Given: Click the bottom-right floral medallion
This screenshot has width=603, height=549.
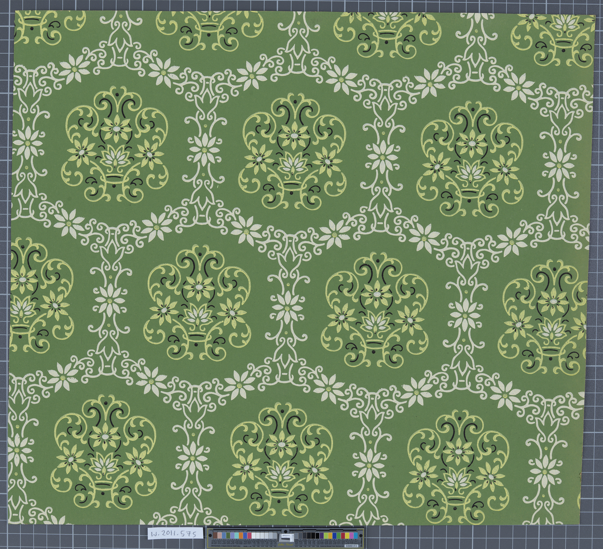Looking at the screenshot, I should pyautogui.click(x=457, y=467).
